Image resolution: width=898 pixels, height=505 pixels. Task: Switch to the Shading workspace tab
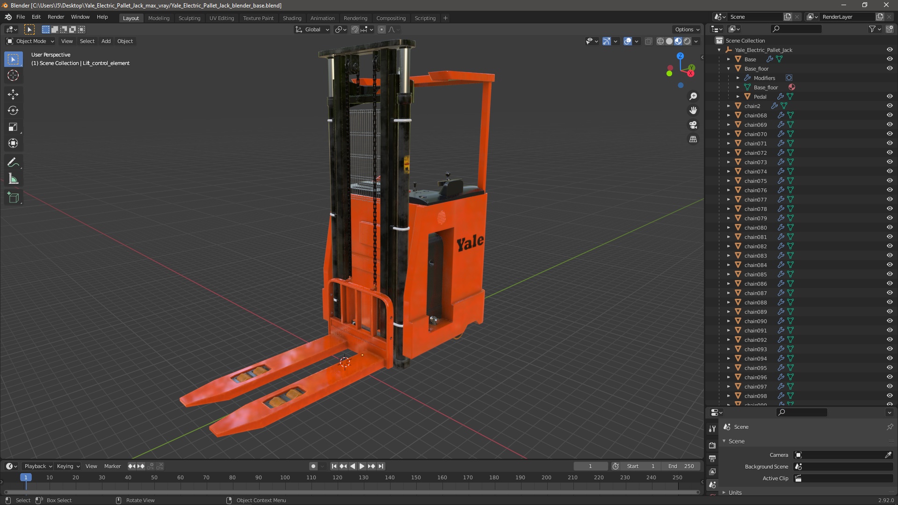click(x=292, y=18)
